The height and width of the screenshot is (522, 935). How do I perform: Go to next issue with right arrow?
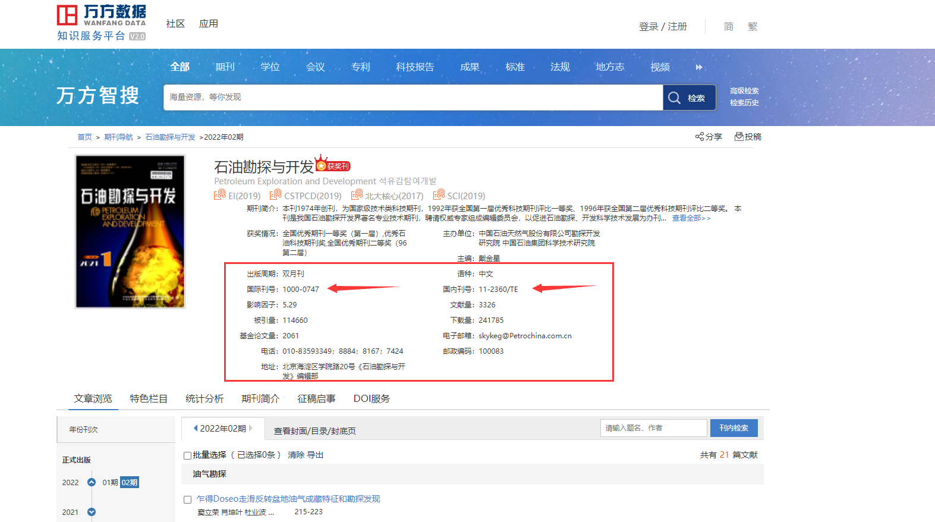pos(251,428)
